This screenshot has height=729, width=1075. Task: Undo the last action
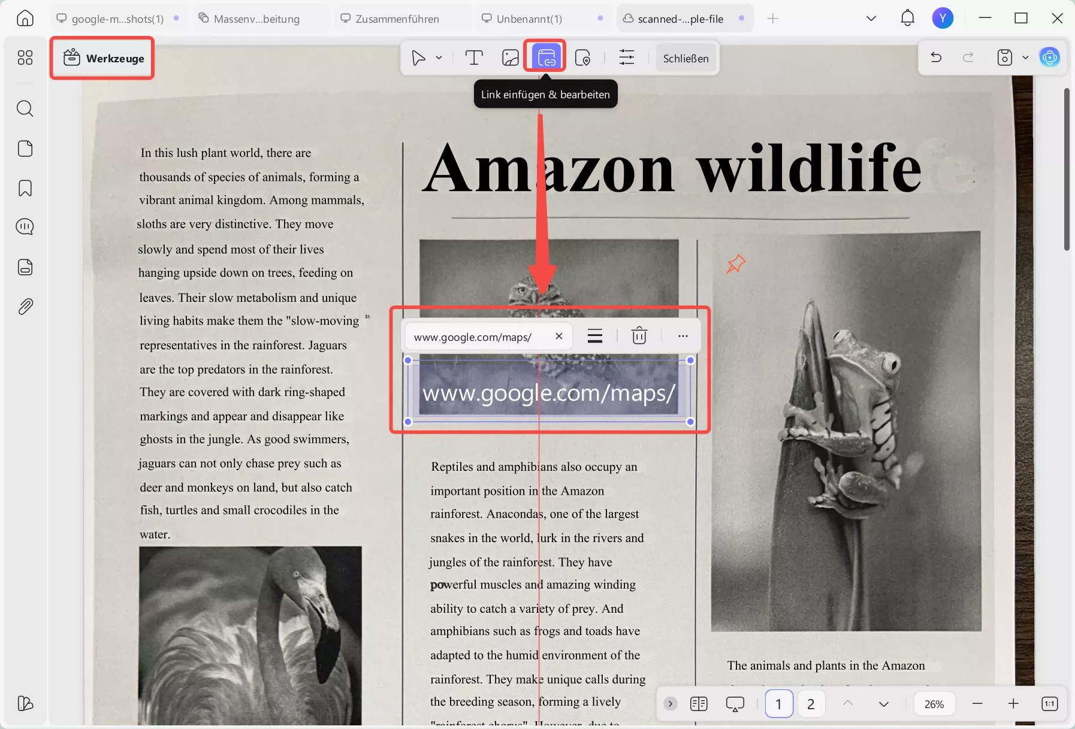(x=935, y=57)
